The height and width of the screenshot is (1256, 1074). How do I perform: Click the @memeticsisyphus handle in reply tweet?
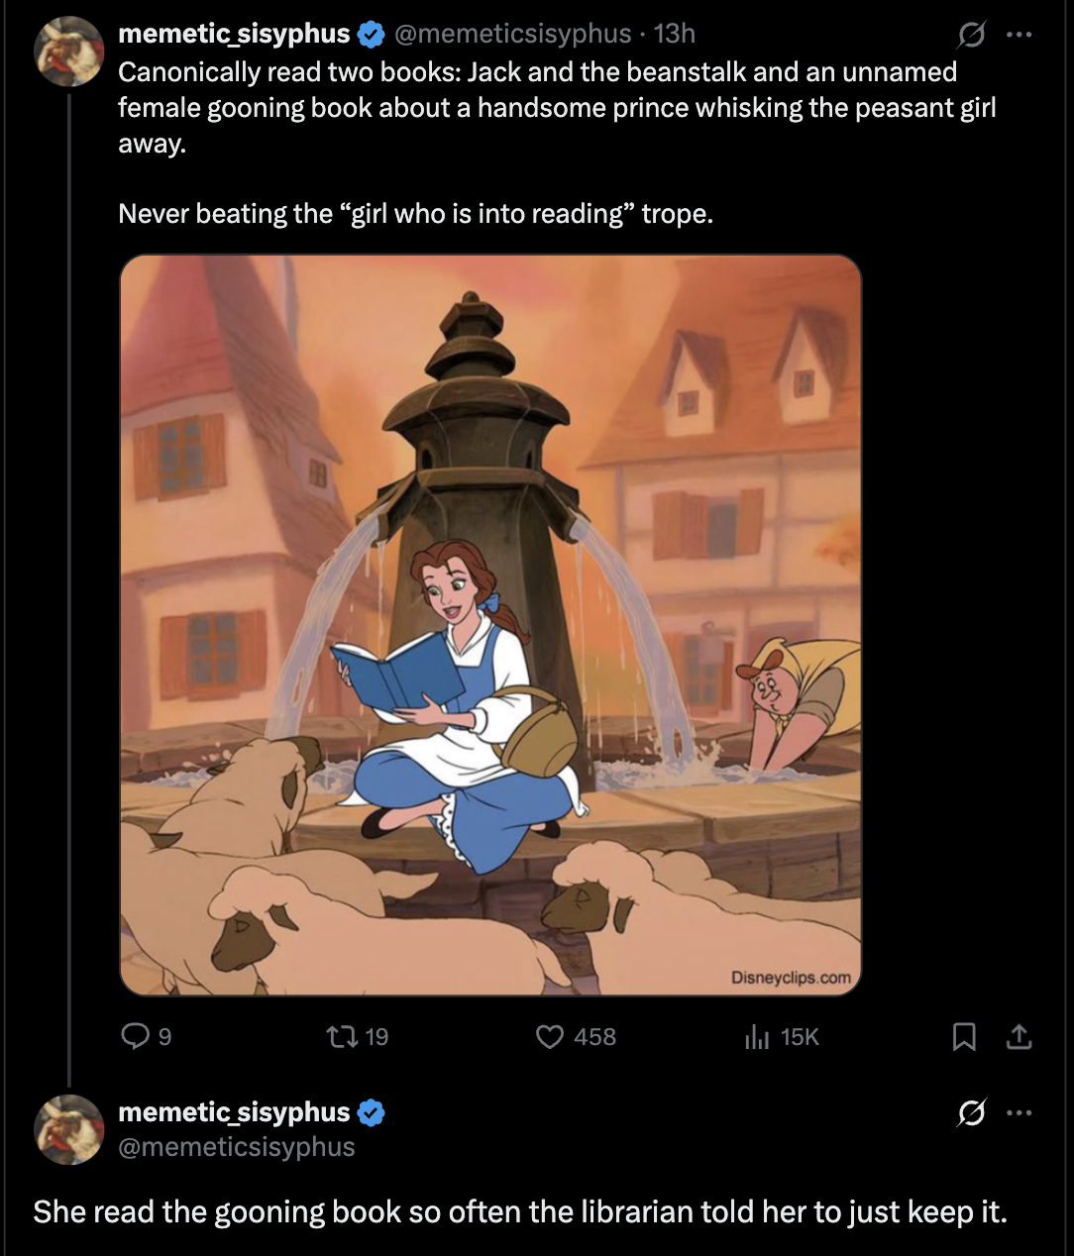click(237, 1147)
